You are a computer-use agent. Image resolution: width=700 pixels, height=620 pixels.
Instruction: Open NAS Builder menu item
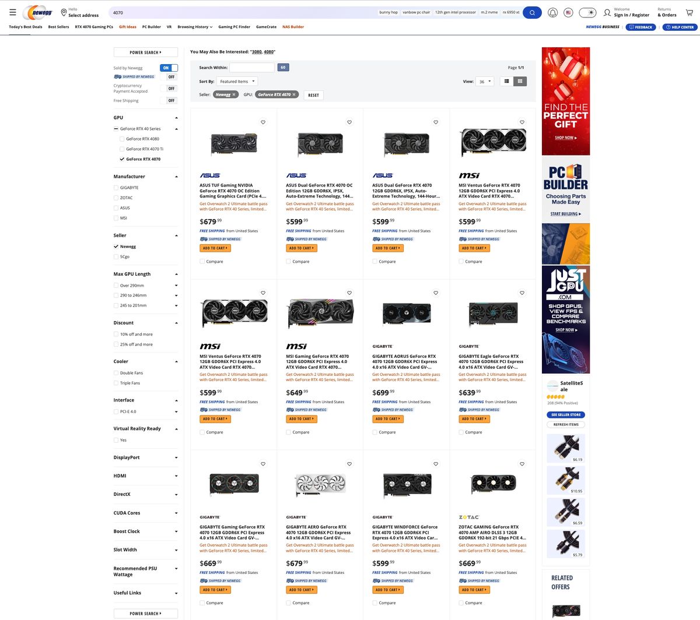click(x=293, y=27)
